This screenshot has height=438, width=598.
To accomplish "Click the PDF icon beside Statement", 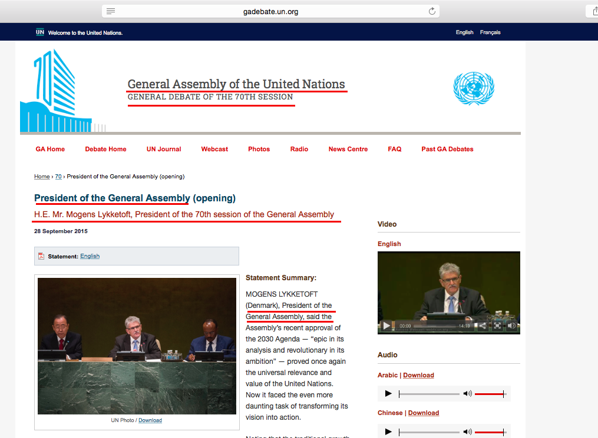I will point(41,256).
